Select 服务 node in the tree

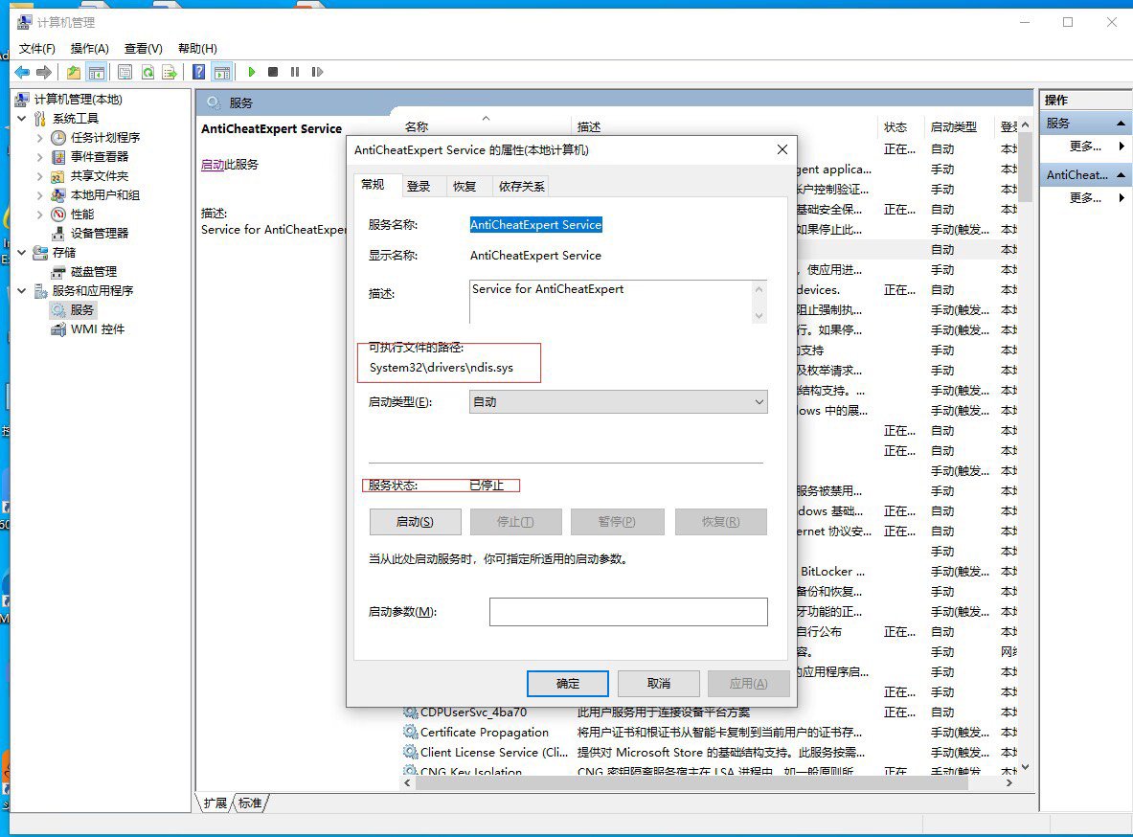click(x=81, y=310)
